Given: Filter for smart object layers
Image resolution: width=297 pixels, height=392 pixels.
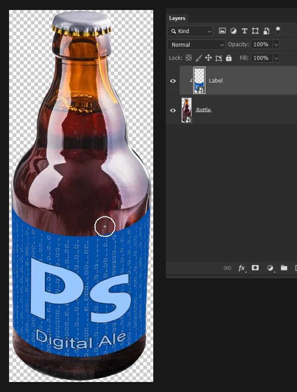Looking at the screenshot, I should tap(266, 31).
